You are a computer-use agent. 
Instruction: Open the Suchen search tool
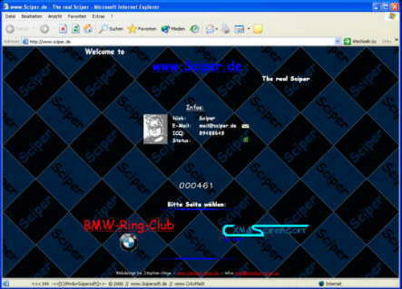pyautogui.click(x=110, y=29)
